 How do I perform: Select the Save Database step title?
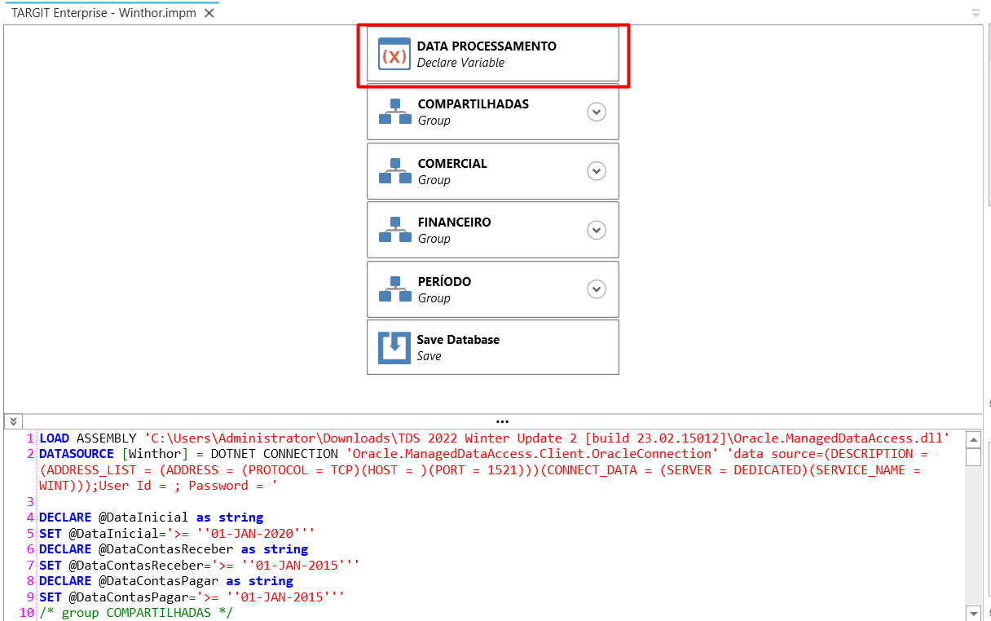click(458, 340)
